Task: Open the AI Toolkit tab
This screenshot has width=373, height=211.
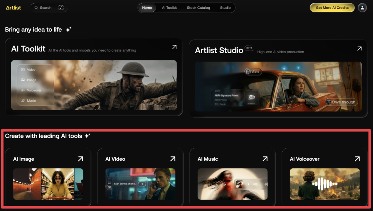Action: 169,8
